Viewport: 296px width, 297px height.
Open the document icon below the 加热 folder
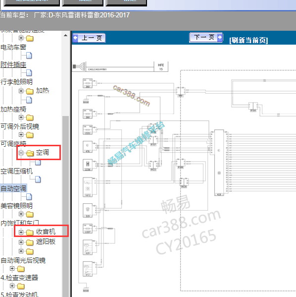click(x=29, y=100)
